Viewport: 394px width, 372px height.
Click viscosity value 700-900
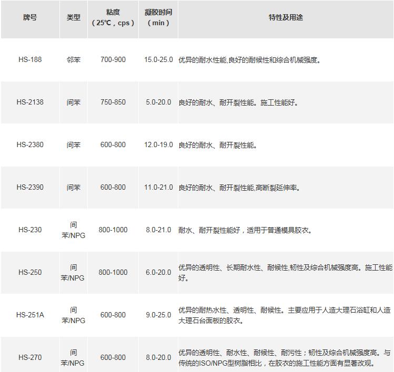pos(113,60)
